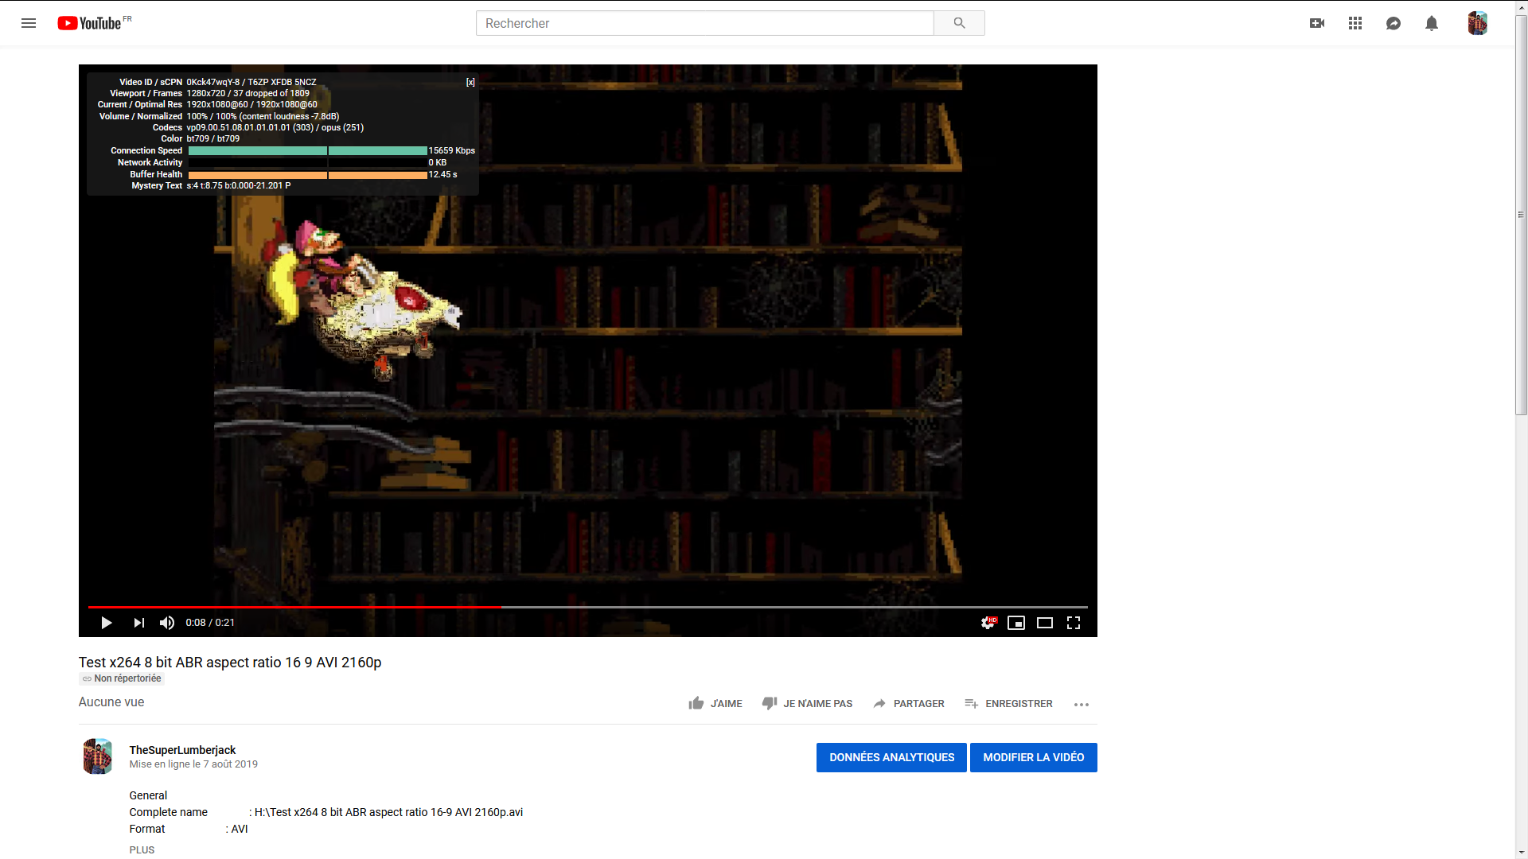The height and width of the screenshot is (859, 1528).
Task: Enter full screen mode
Action: (1074, 623)
